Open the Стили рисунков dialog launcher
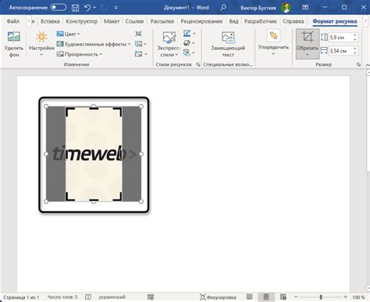370x302 pixels. tap(198, 64)
